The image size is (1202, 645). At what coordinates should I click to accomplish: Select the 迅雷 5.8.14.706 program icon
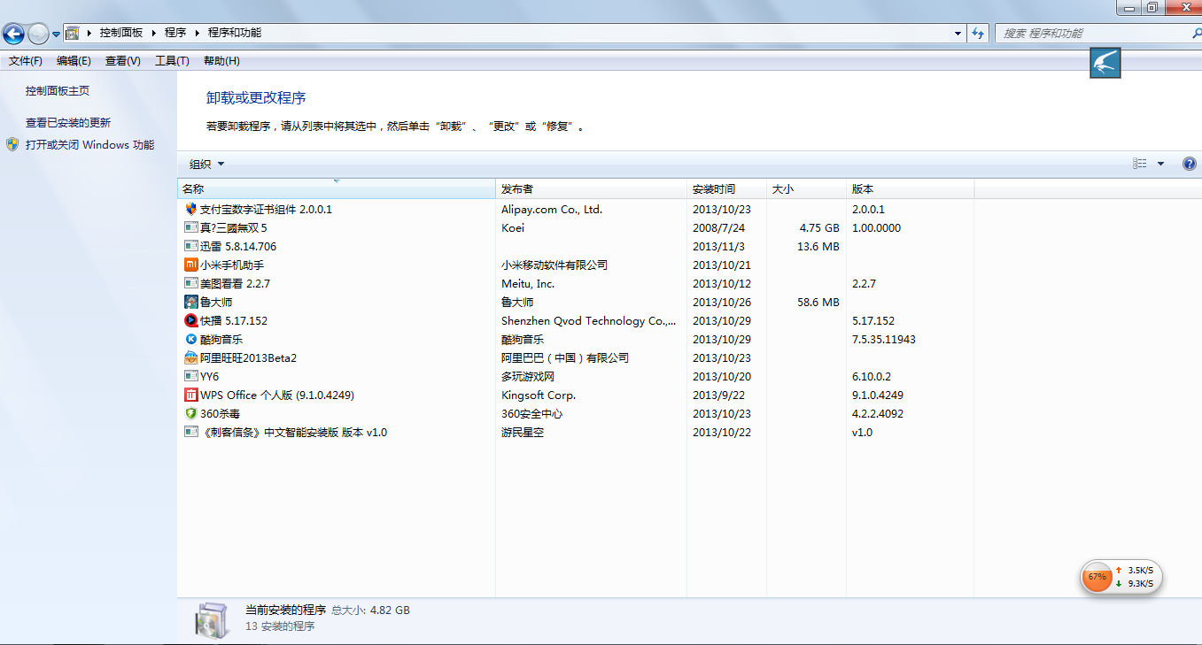point(190,247)
